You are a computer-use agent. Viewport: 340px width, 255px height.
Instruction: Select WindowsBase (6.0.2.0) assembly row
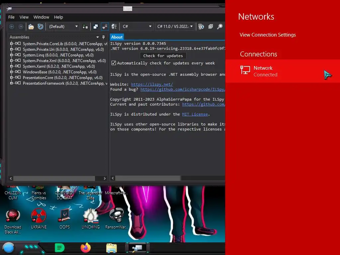click(x=60, y=72)
